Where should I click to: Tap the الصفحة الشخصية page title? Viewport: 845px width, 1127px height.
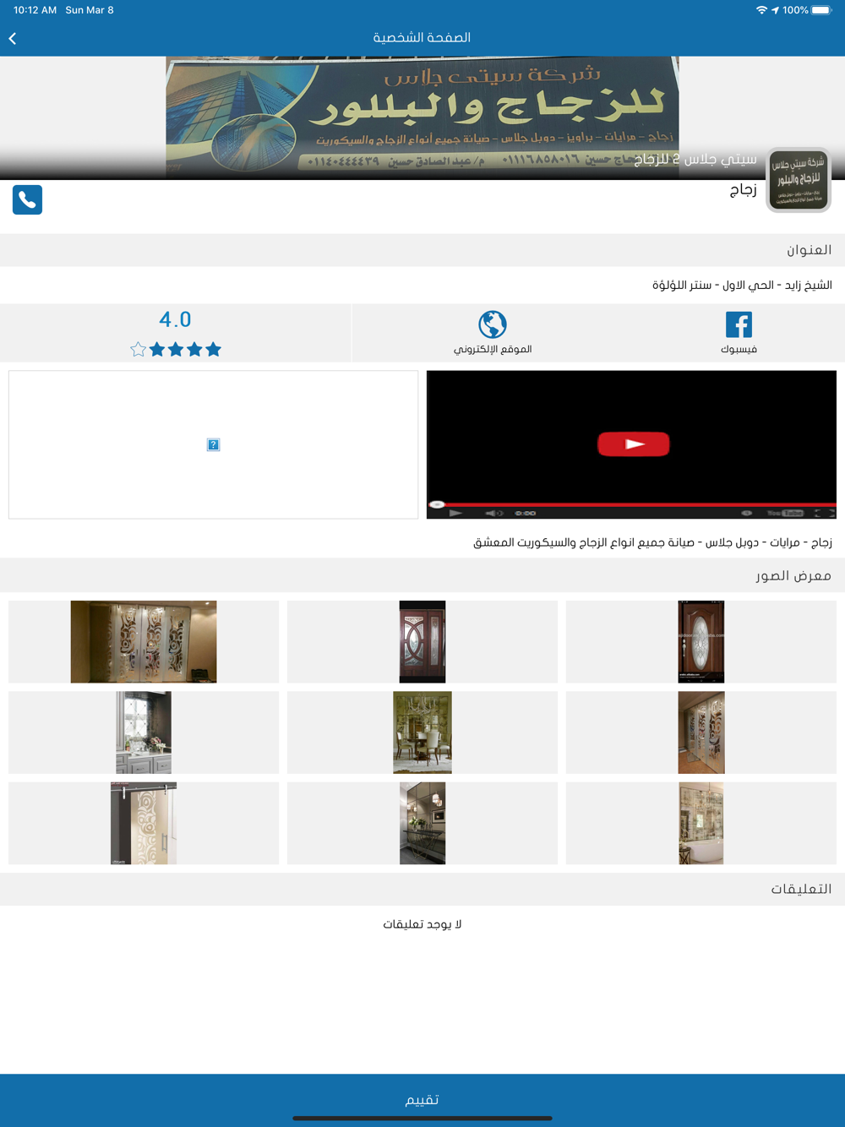[x=422, y=37]
